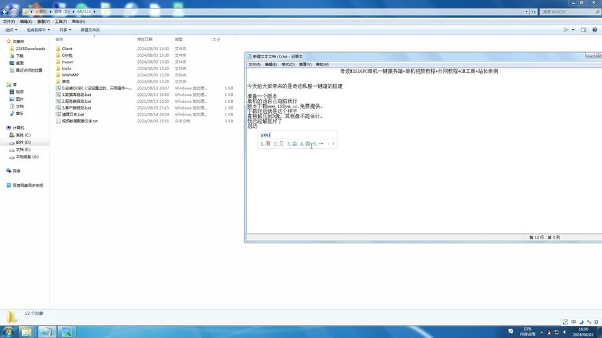The height and width of the screenshot is (338, 602).
Task: Click the 新建文件夹 button
Action: click(90, 30)
